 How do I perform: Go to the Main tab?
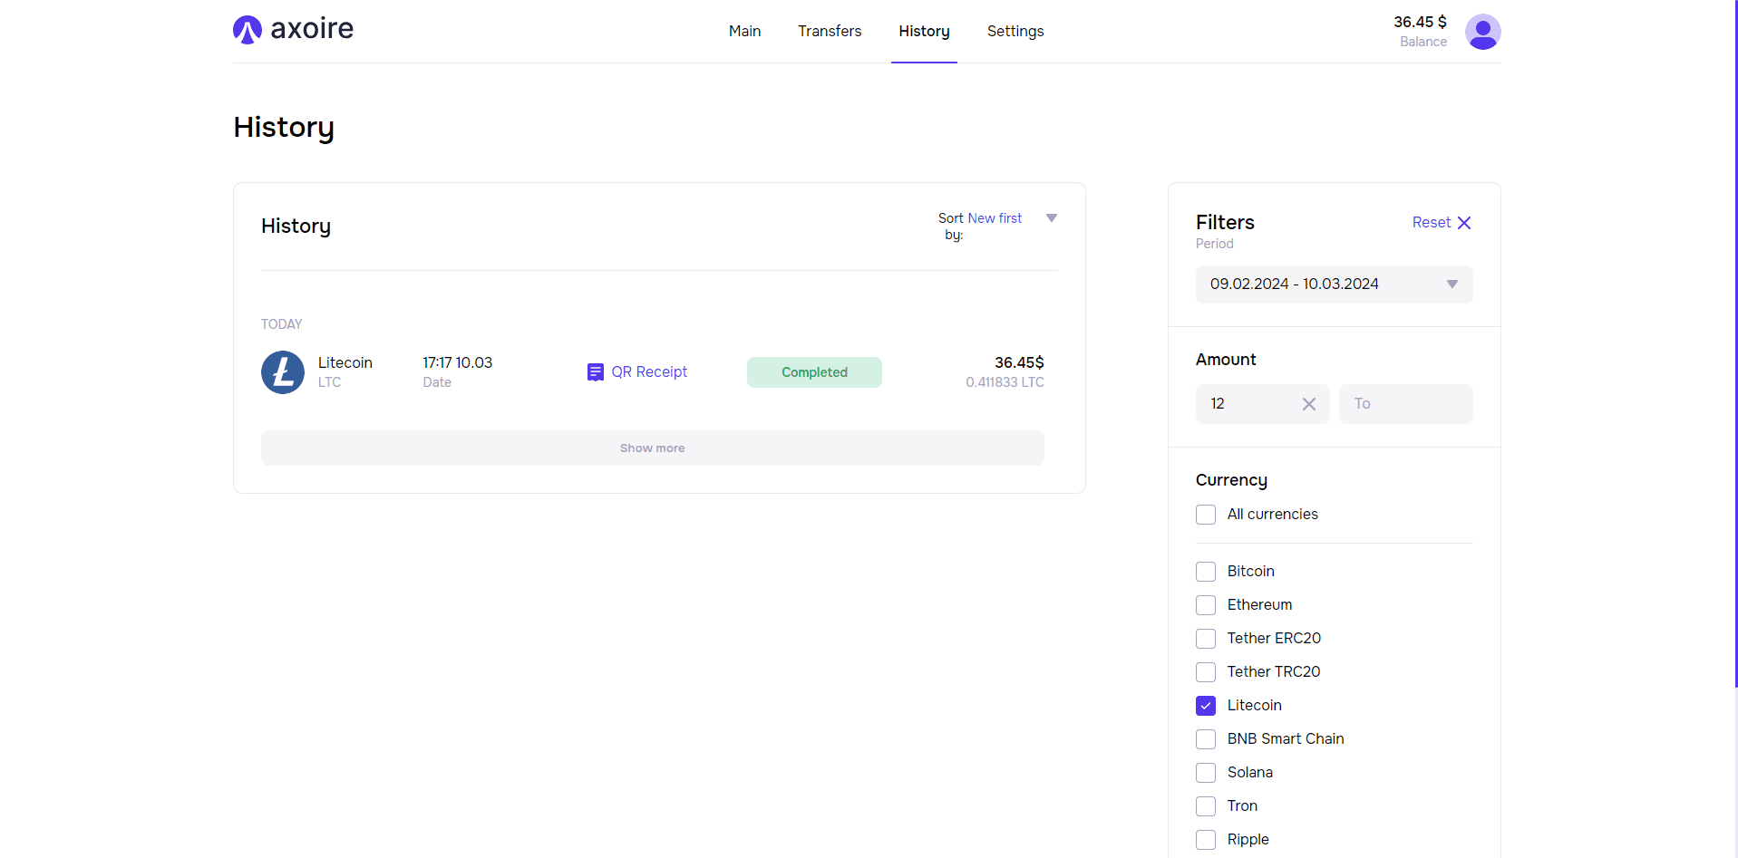pyautogui.click(x=744, y=31)
